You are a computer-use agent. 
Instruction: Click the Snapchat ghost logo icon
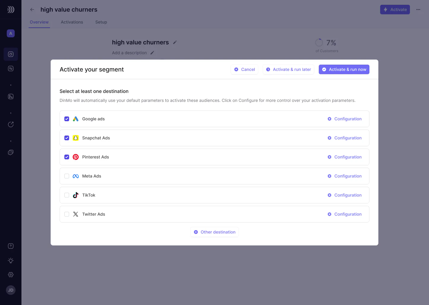76,138
